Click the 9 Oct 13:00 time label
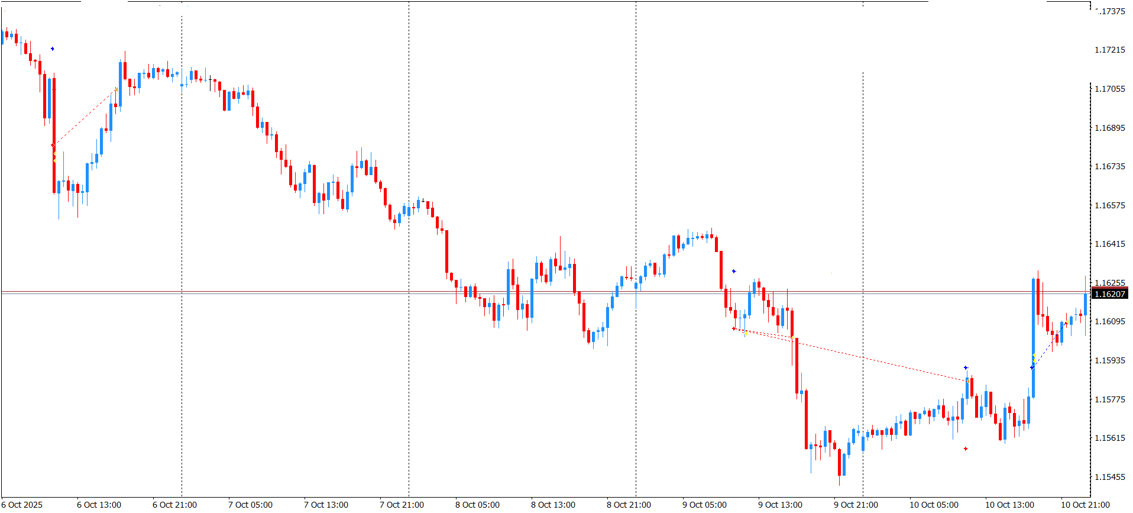 click(780, 505)
